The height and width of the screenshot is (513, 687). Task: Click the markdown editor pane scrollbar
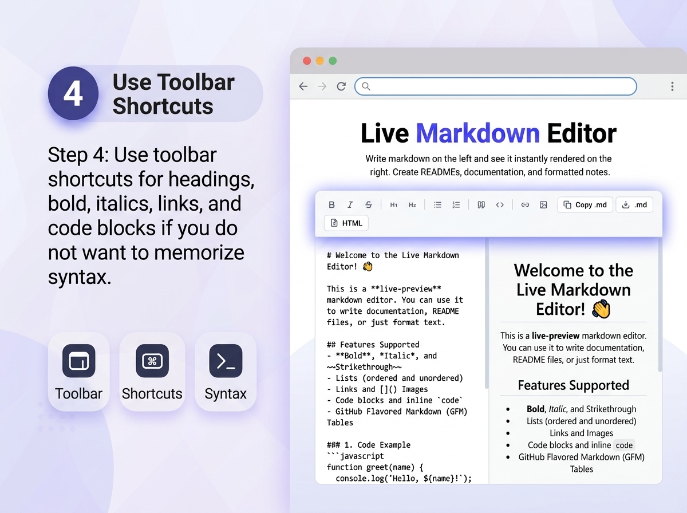point(487,314)
